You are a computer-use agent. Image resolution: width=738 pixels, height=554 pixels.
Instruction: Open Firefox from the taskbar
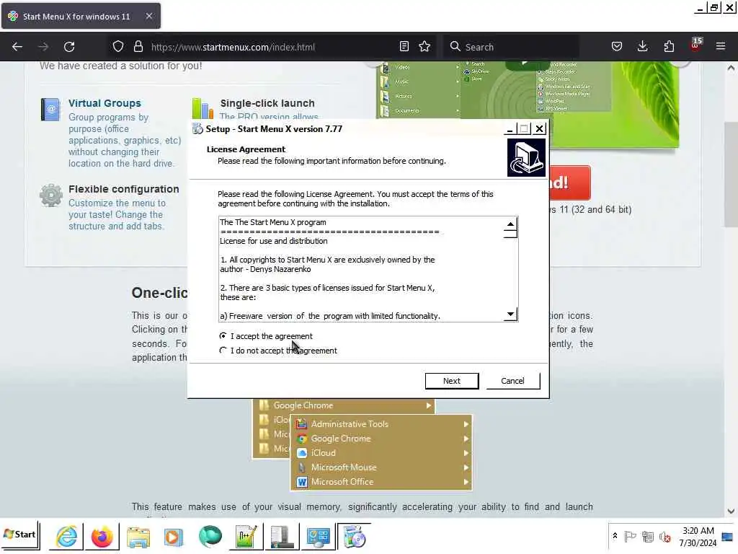click(x=102, y=537)
